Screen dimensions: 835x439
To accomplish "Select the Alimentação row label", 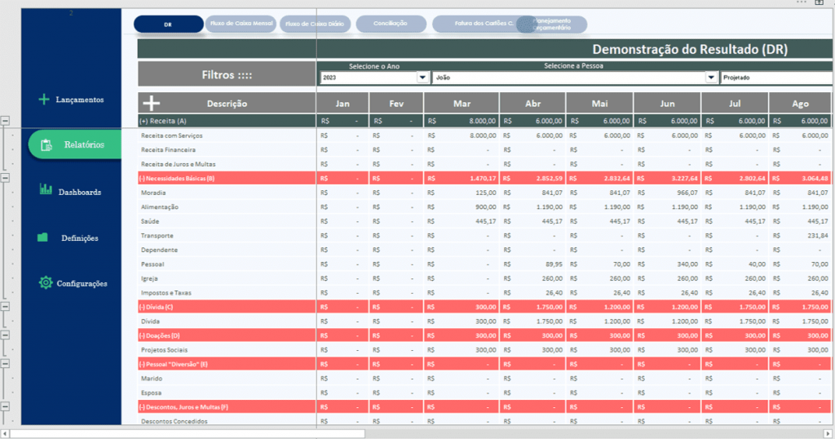I will [160, 206].
